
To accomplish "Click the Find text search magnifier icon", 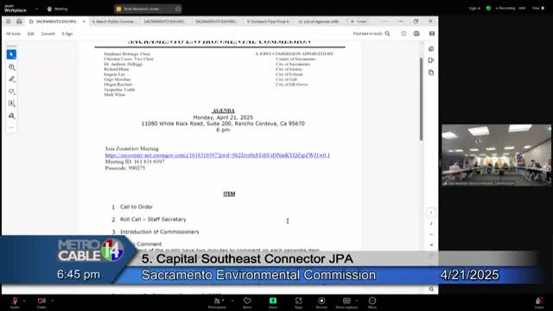I will [388, 34].
